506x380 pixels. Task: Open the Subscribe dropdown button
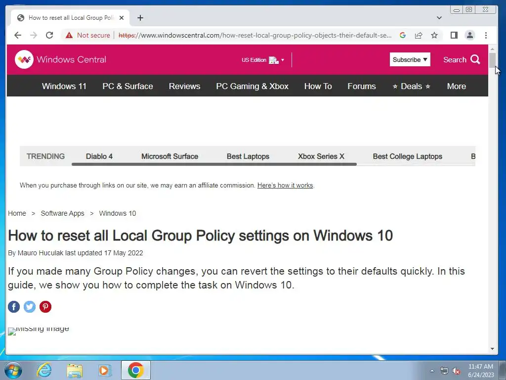[410, 59]
